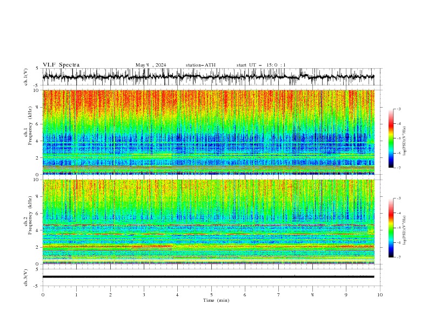Click the ch.2 'Frequency (kHz)' axis label
Image resolution: width=428 pixels, height=331 pixels.
[x=30, y=215]
